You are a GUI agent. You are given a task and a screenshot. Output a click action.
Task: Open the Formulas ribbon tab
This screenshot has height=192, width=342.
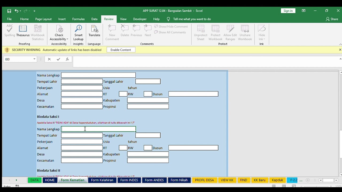point(78,19)
